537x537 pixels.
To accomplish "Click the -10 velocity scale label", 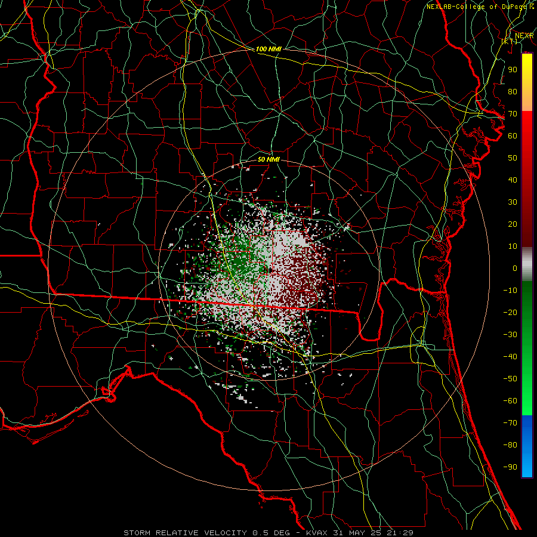I will pos(510,291).
